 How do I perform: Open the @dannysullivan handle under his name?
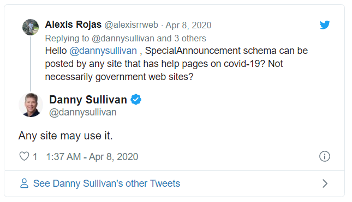coord(83,112)
